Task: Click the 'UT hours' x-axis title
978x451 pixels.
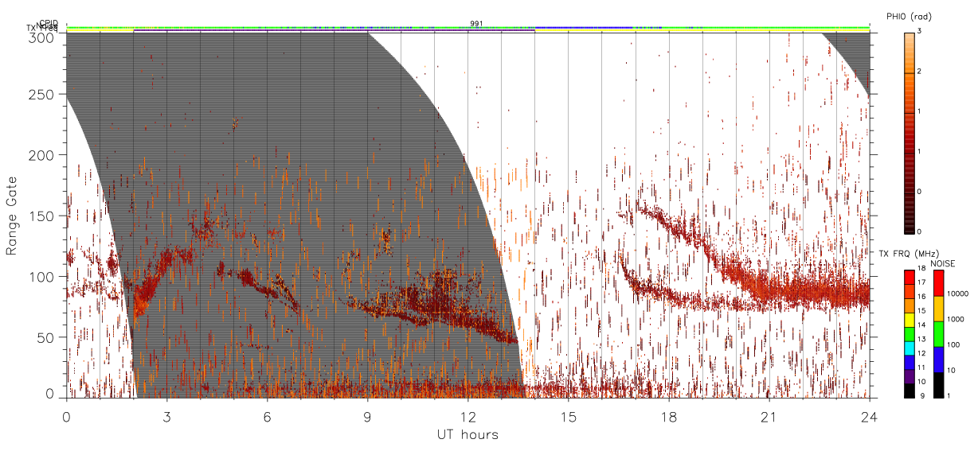Action: click(x=467, y=434)
